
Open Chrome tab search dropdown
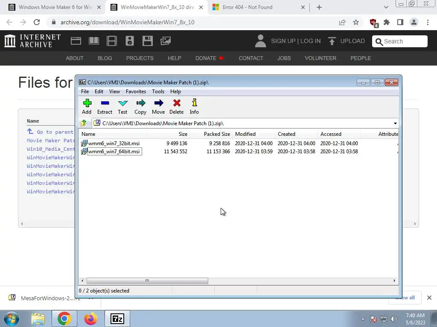point(386,8)
